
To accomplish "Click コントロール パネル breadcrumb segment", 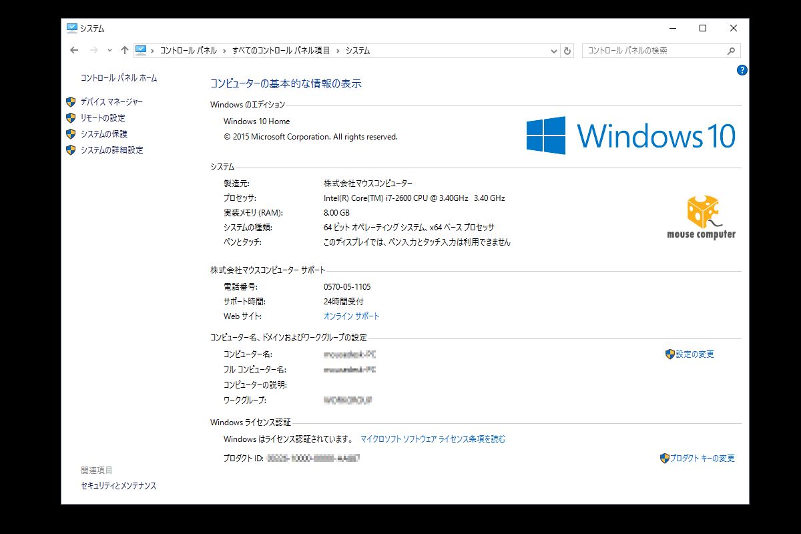I will [x=188, y=51].
